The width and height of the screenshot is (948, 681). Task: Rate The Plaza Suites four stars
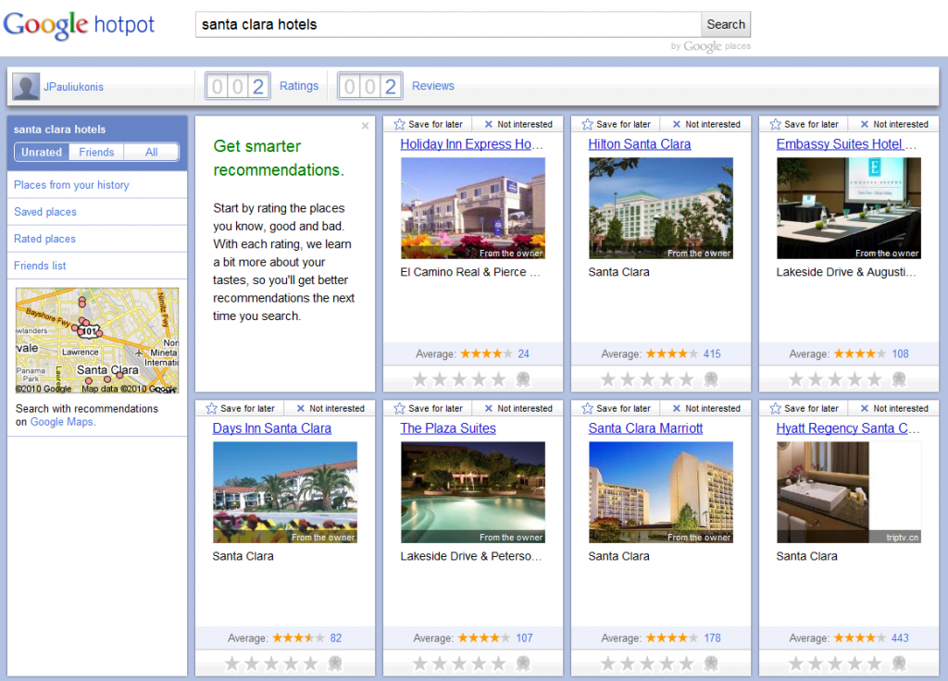point(479,664)
